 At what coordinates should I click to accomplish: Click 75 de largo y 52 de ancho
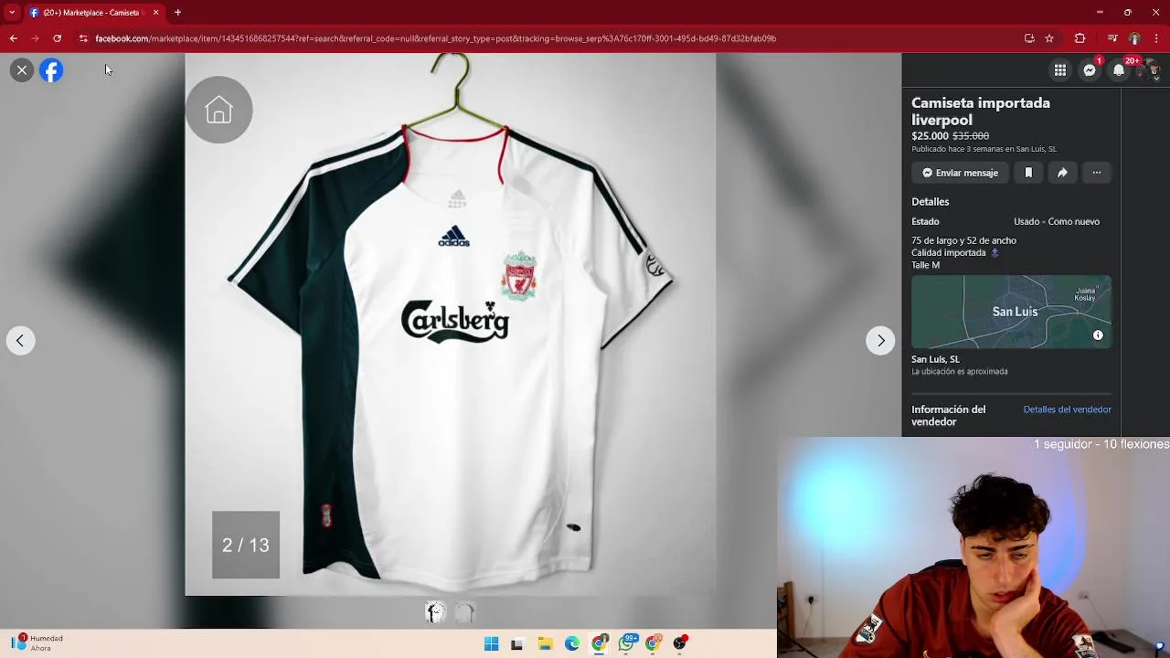[x=963, y=240]
